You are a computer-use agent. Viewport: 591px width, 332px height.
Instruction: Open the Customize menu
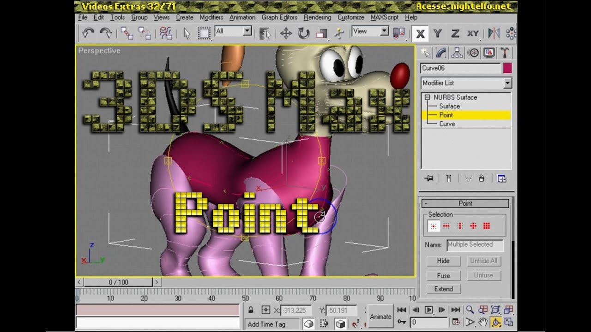pos(351,17)
